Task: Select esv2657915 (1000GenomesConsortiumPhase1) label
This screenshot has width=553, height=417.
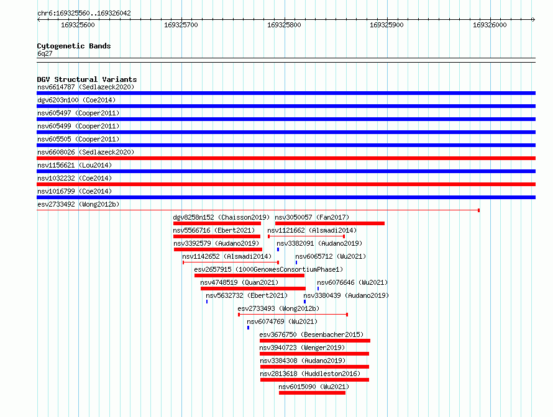Action: tap(268, 269)
